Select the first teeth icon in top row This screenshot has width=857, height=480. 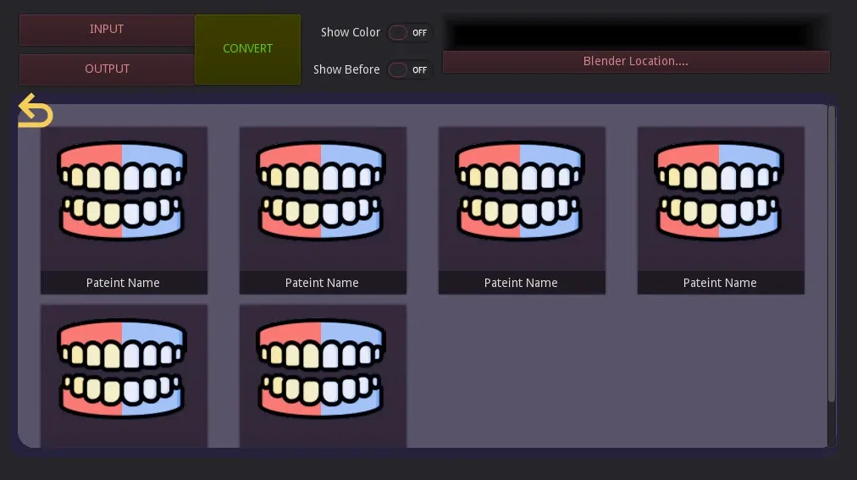coord(123,192)
